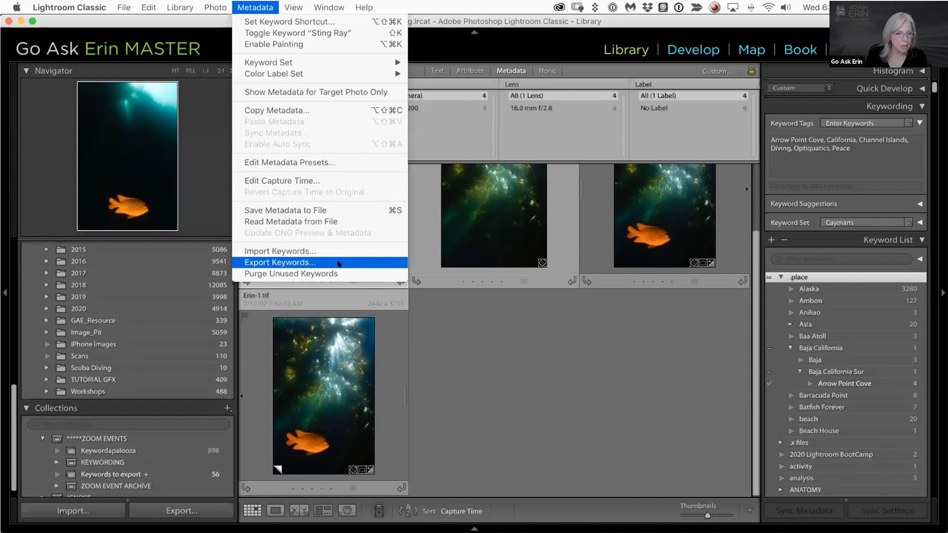Image resolution: width=948 pixels, height=533 pixels.
Task: Open Creative Cloud menu bar icon
Action: coord(559,7)
